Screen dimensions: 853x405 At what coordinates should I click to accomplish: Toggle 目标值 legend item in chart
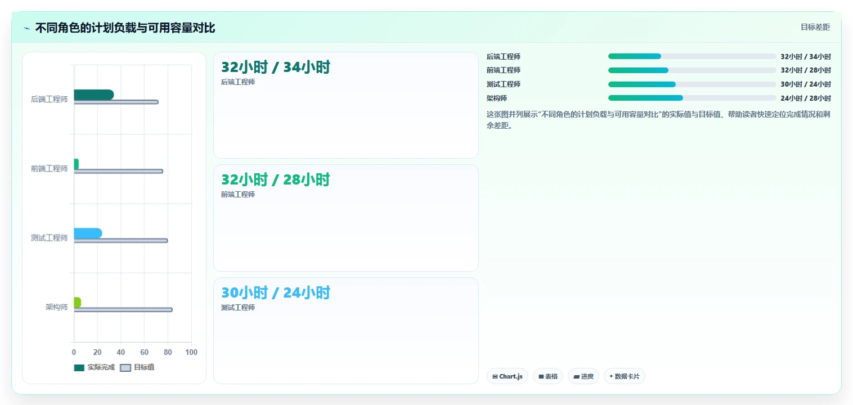coord(138,367)
